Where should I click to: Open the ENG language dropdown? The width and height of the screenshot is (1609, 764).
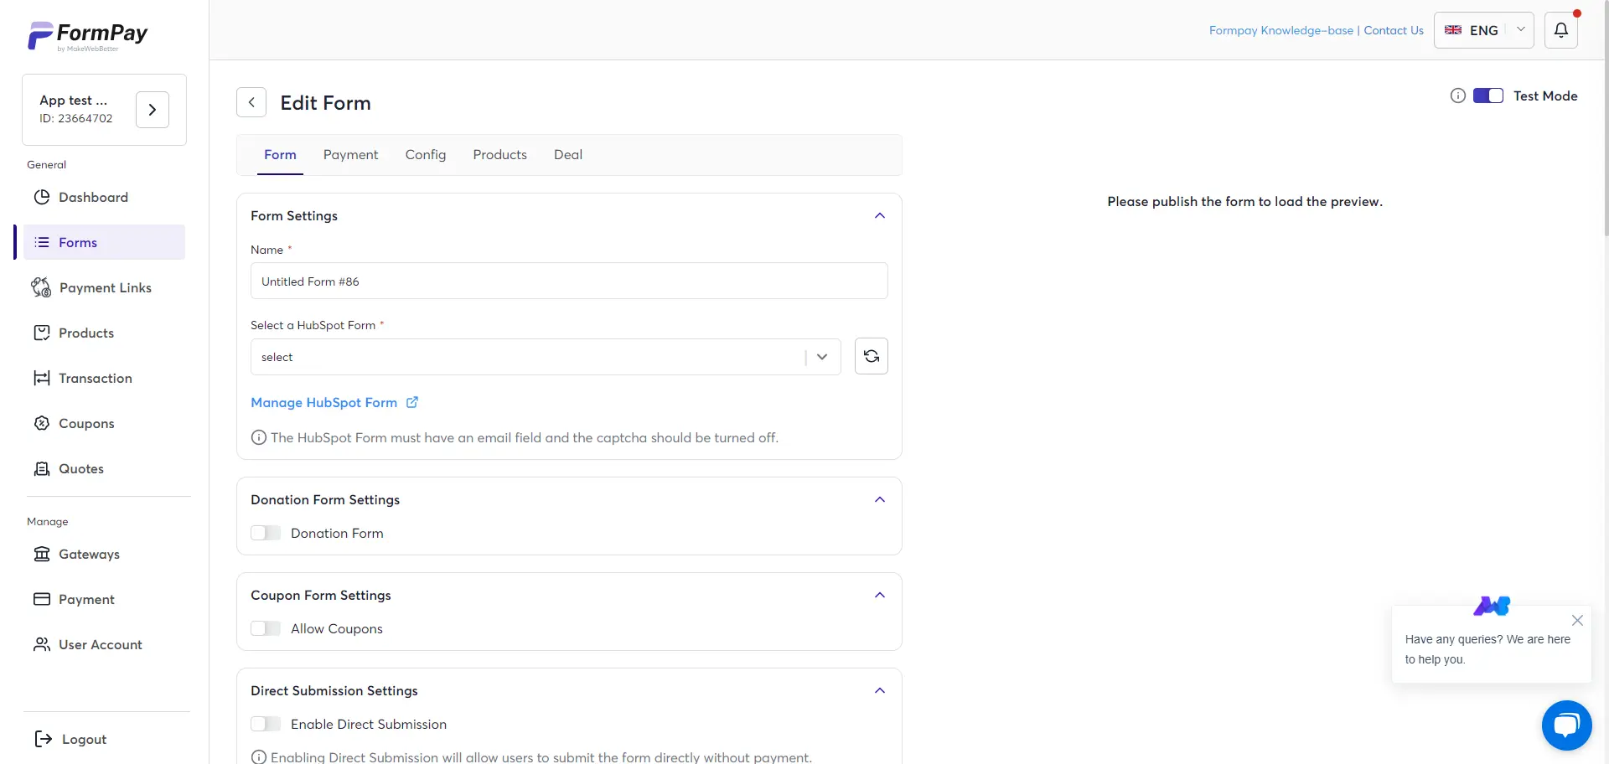point(1483,30)
